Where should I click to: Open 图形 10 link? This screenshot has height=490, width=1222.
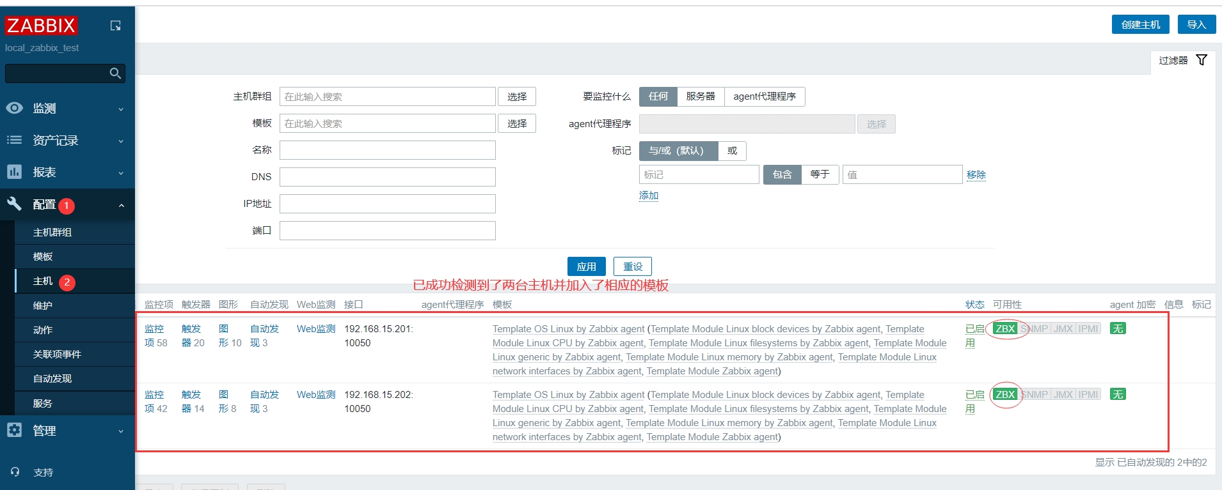pos(230,335)
